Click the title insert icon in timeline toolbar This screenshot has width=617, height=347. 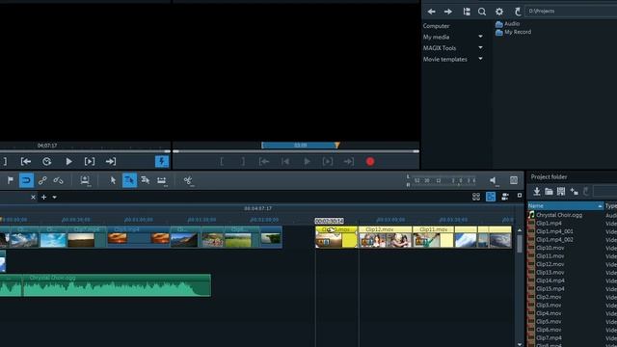(85, 180)
